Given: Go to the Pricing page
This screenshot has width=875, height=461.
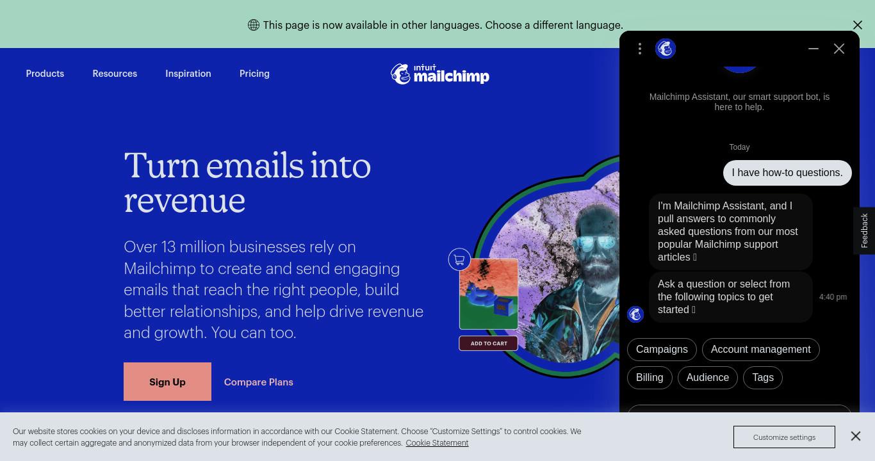Looking at the screenshot, I should point(254,74).
